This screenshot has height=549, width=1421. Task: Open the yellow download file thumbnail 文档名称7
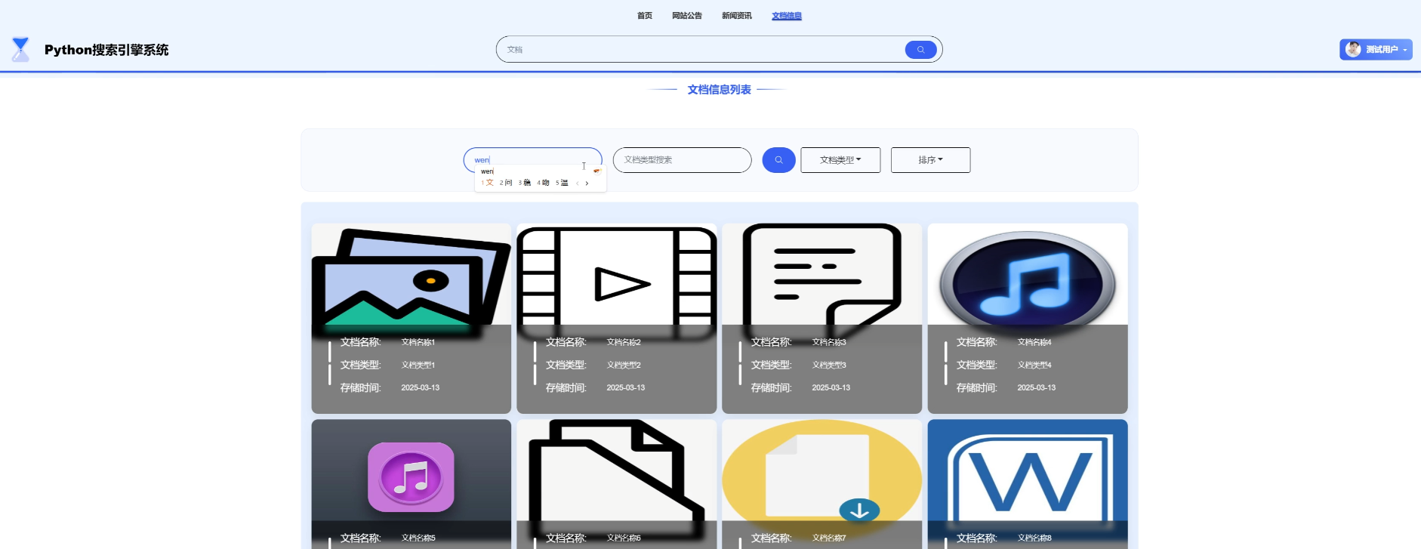(821, 470)
